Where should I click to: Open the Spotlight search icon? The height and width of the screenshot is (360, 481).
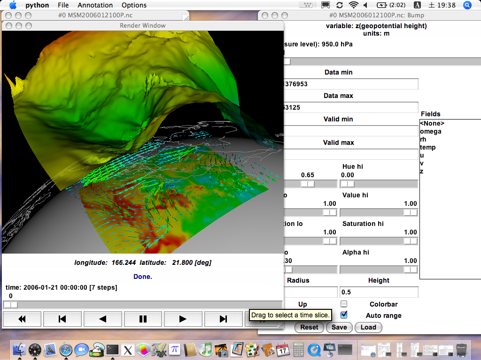tap(467, 5)
